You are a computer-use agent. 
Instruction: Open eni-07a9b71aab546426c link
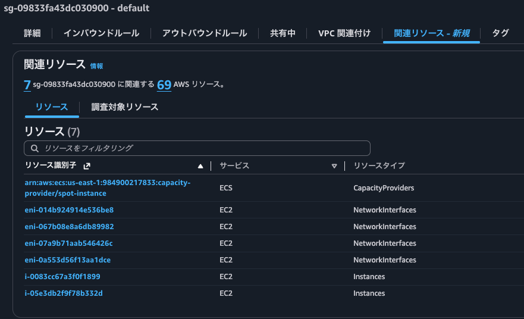coord(68,243)
